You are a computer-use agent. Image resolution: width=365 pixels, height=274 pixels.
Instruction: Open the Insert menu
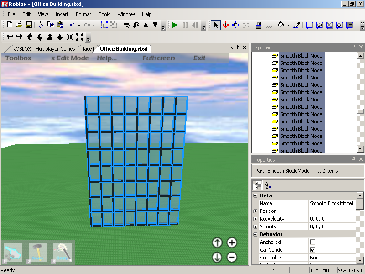coord(62,14)
